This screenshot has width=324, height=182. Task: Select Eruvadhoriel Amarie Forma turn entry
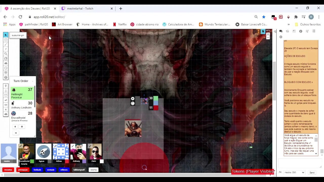pos(22,116)
